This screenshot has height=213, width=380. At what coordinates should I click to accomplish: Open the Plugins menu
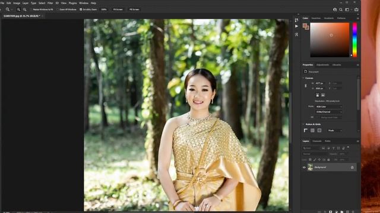72,3
